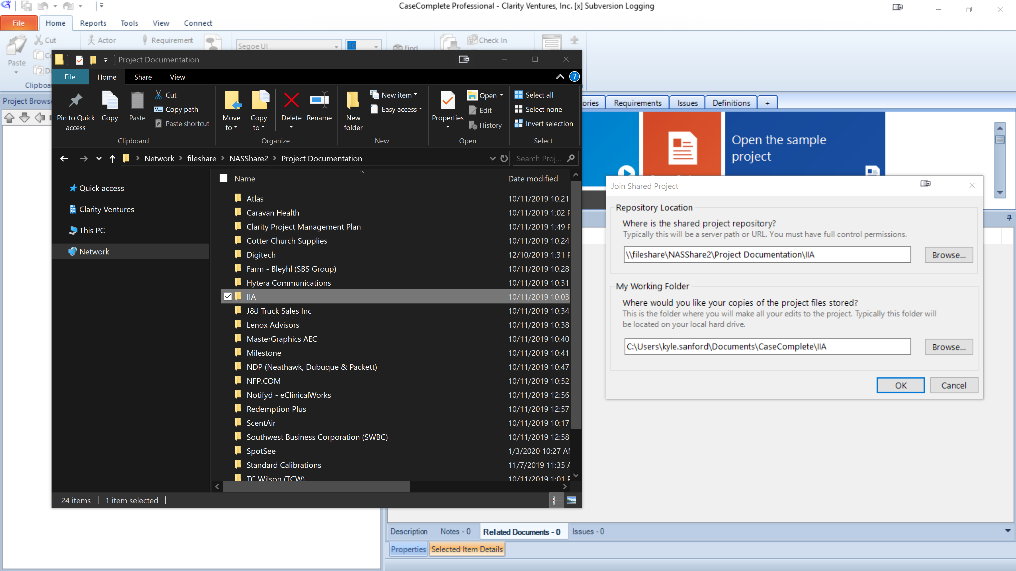Image resolution: width=1016 pixels, height=571 pixels.
Task: Click Check In in CaseComplete ribbon
Action: [x=487, y=40]
